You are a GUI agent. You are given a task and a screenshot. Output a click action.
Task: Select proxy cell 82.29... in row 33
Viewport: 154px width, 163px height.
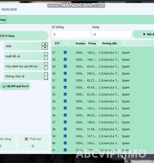(x=92, y=94)
